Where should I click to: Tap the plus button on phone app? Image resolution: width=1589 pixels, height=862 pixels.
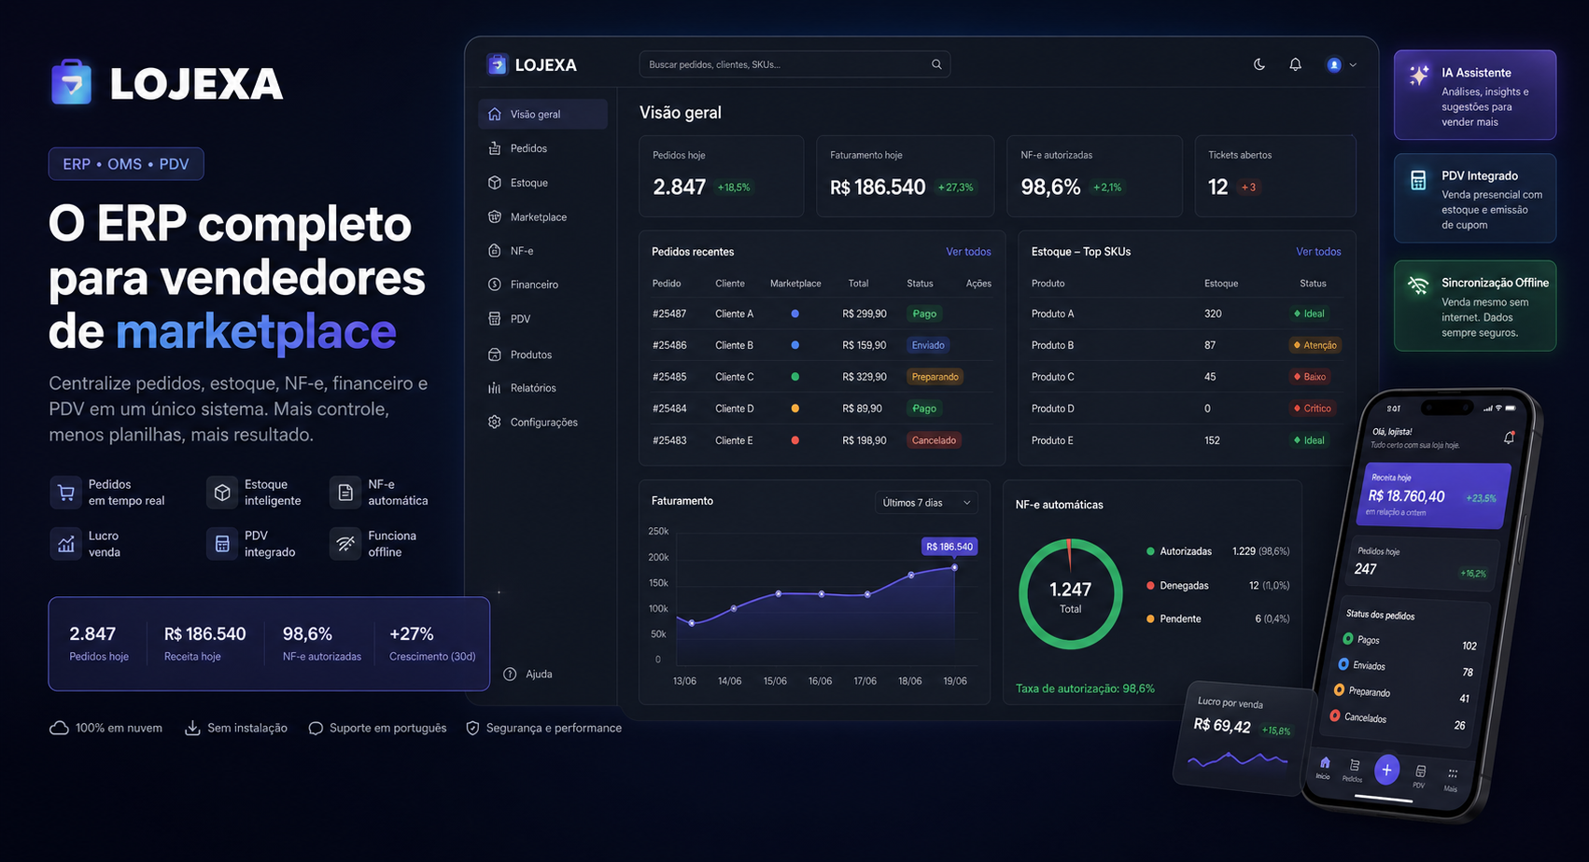coord(1386,770)
